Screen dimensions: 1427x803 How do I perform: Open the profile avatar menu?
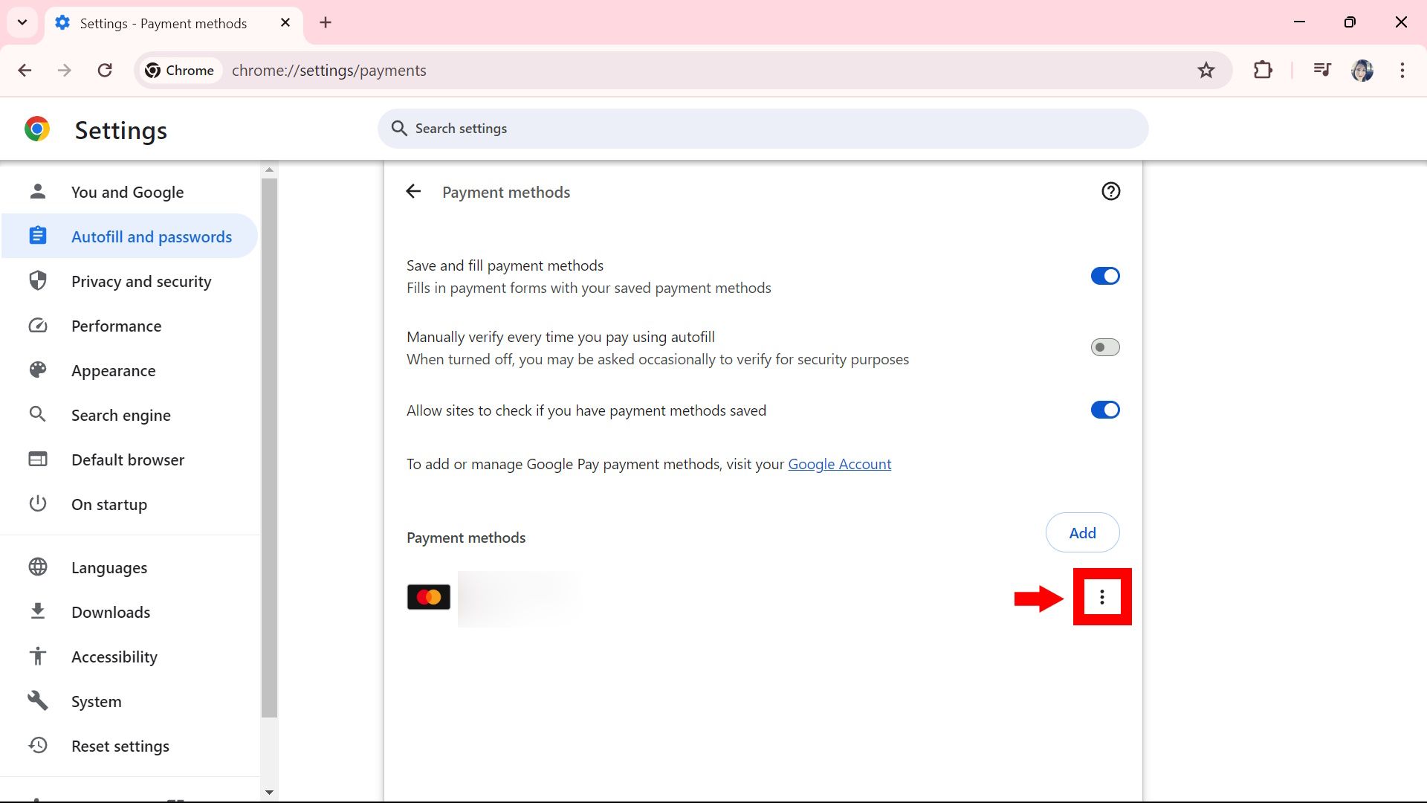(1362, 71)
